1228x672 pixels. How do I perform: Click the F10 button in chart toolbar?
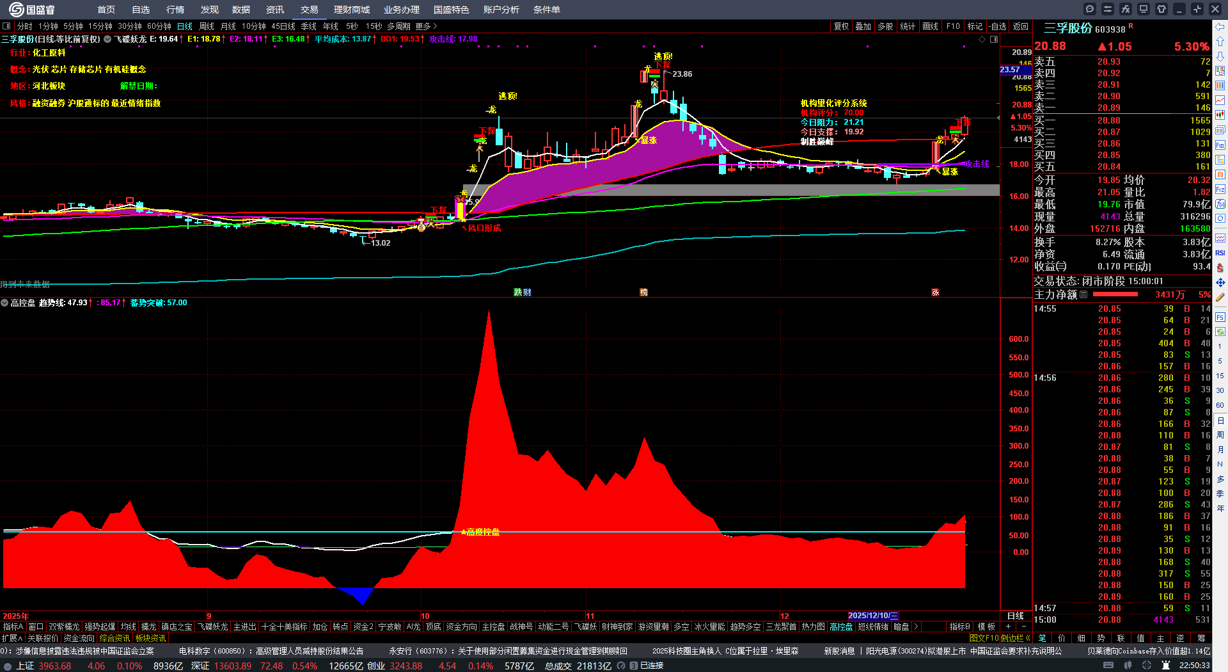pos(953,26)
